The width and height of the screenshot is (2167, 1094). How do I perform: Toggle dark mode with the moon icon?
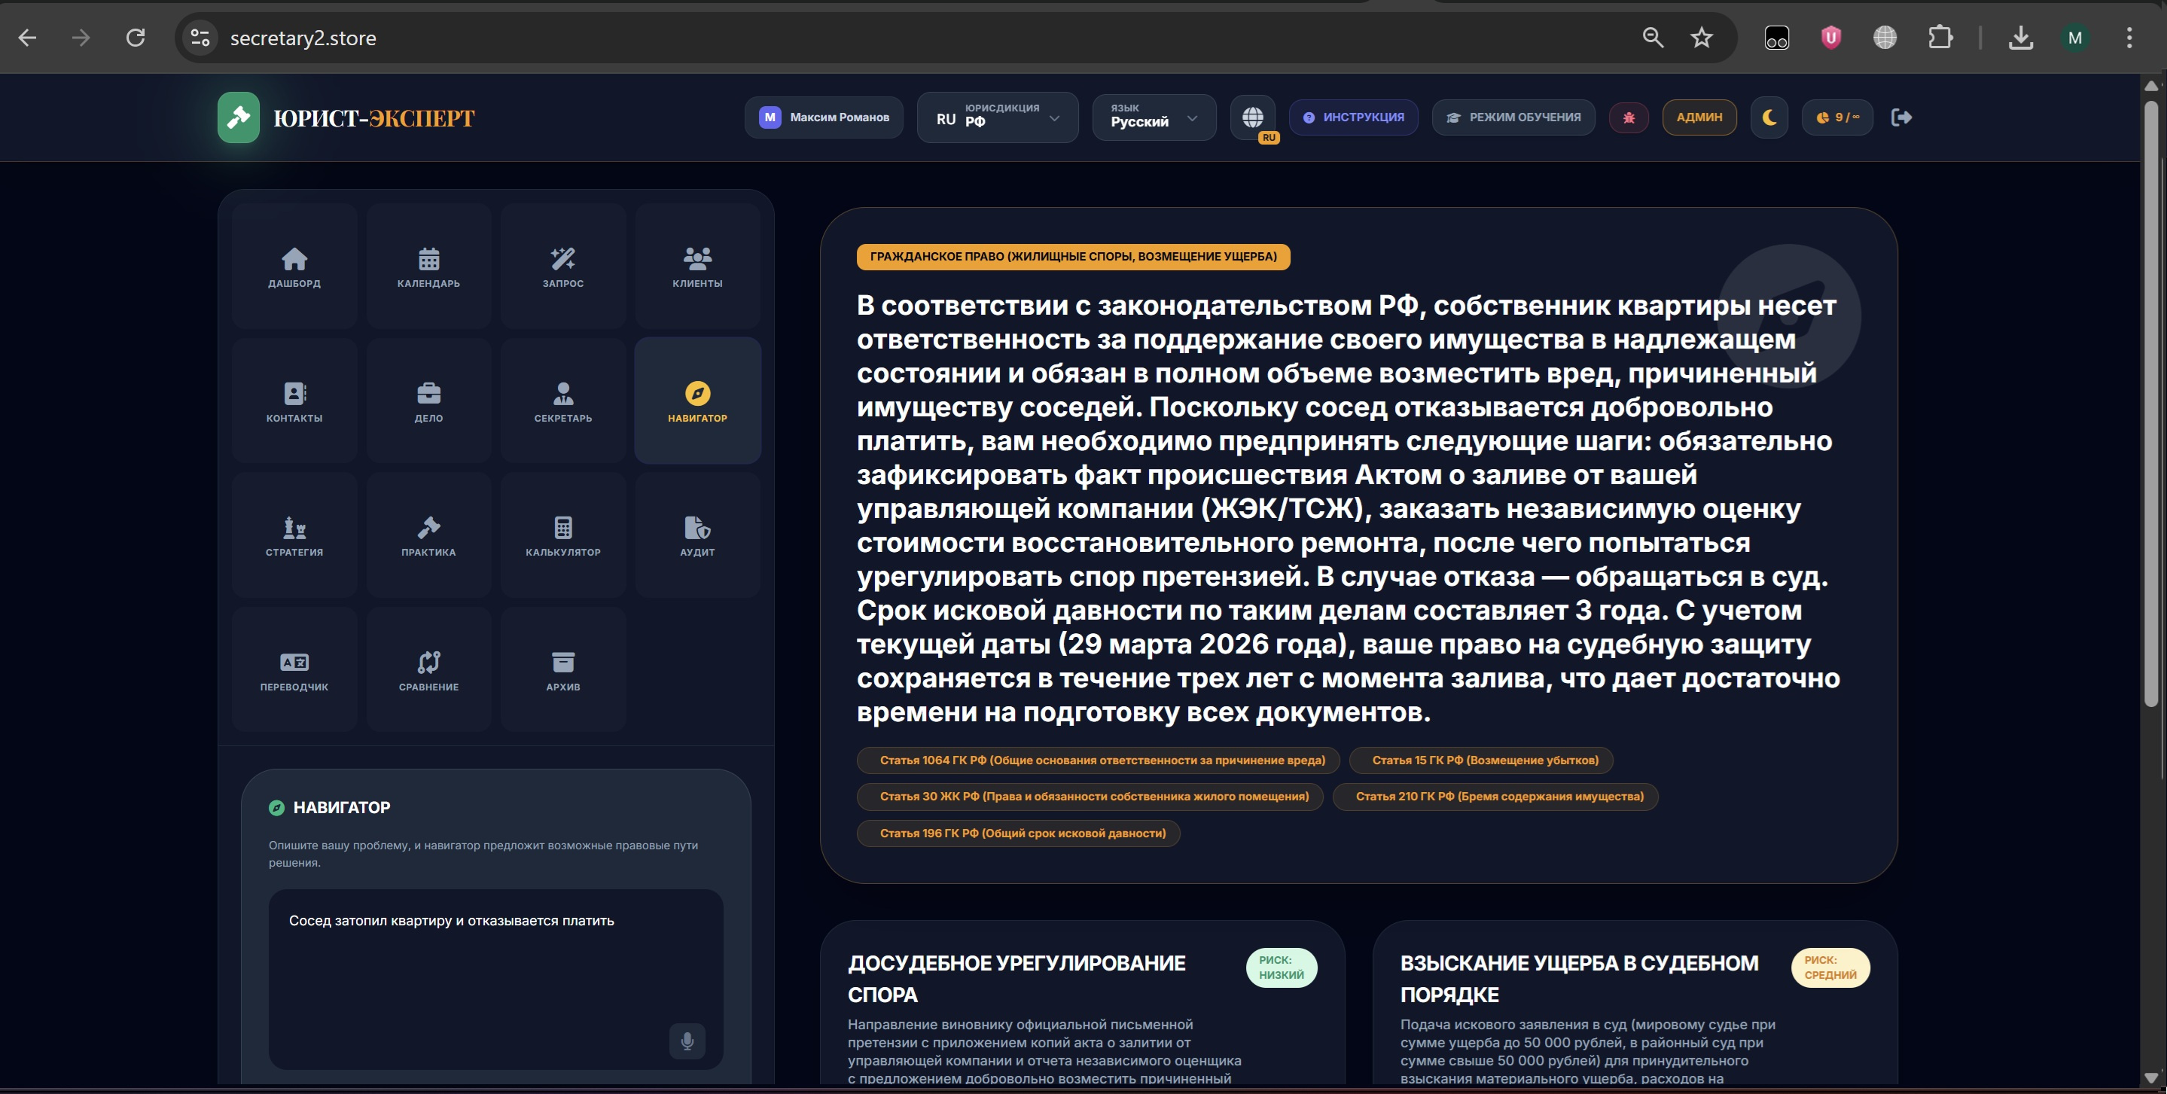point(1769,117)
